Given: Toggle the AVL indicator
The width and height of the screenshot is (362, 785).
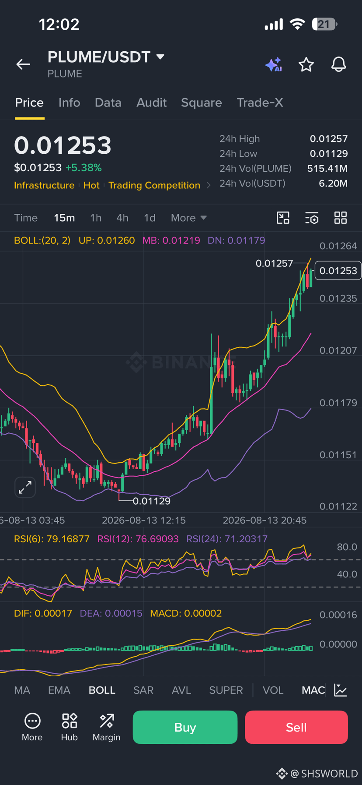Looking at the screenshot, I should click(181, 690).
